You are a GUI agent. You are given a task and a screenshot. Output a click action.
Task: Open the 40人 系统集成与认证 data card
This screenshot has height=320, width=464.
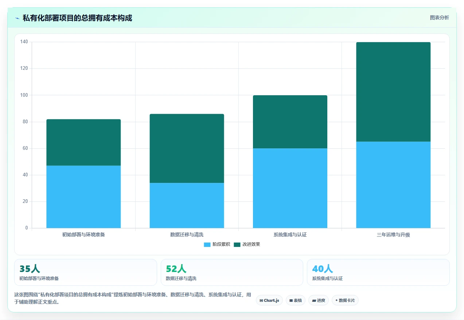[378, 272]
